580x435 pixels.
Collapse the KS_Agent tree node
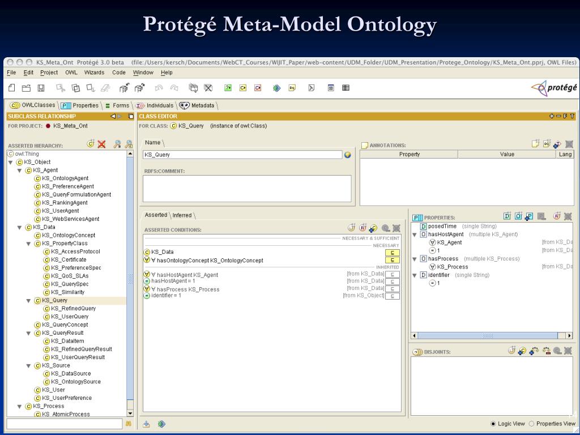click(x=19, y=170)
